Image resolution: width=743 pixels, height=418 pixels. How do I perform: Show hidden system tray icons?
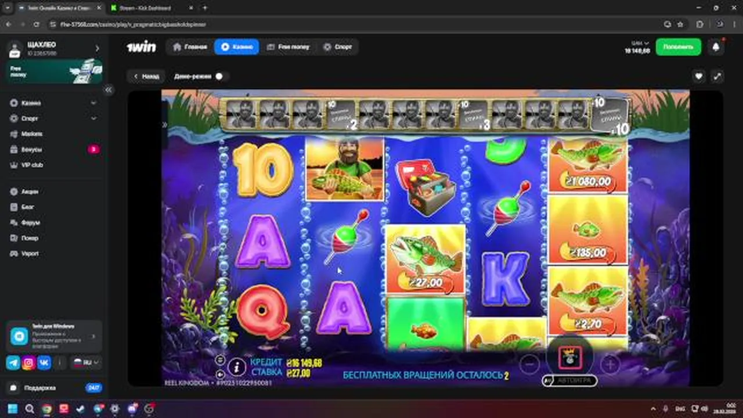tap(654, 409)
